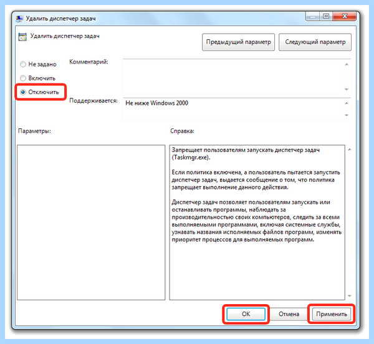Click the title bar window icon
Image resolution: width=374 pixels, height=344 pixels.
(x=19, y=19)
